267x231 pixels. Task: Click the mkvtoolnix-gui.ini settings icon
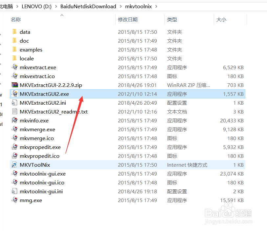point(14,191)
